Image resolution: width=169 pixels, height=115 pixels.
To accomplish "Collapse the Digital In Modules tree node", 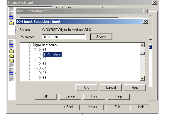I will [x=29, y=45].
